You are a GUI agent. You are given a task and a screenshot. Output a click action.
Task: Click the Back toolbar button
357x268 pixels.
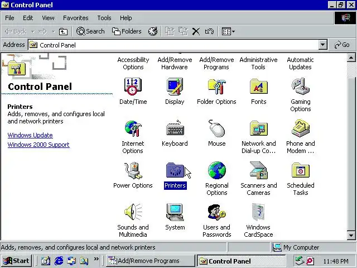pyautogui.click(x=16, y=31)
